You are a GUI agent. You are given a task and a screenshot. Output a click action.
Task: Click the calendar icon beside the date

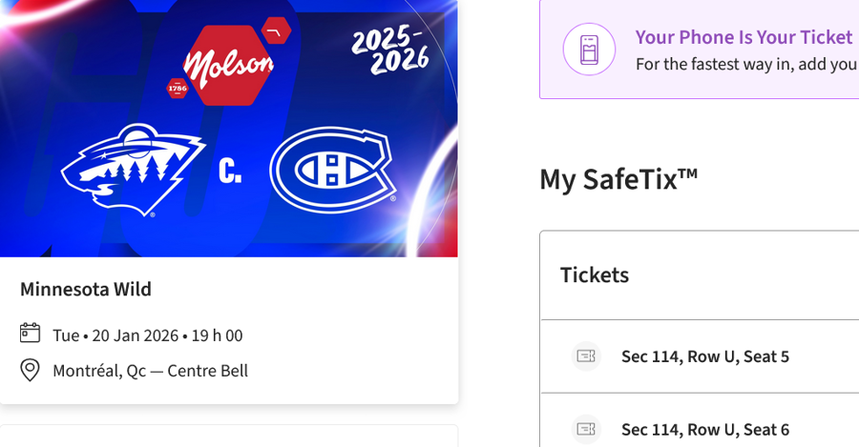tap(31, 334)
